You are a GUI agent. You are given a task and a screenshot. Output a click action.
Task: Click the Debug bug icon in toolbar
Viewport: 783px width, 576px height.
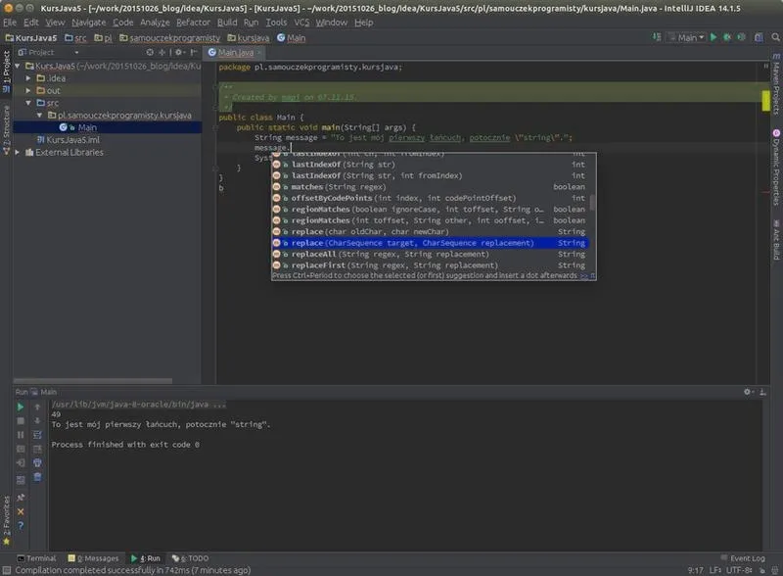(x=727, y=37)
